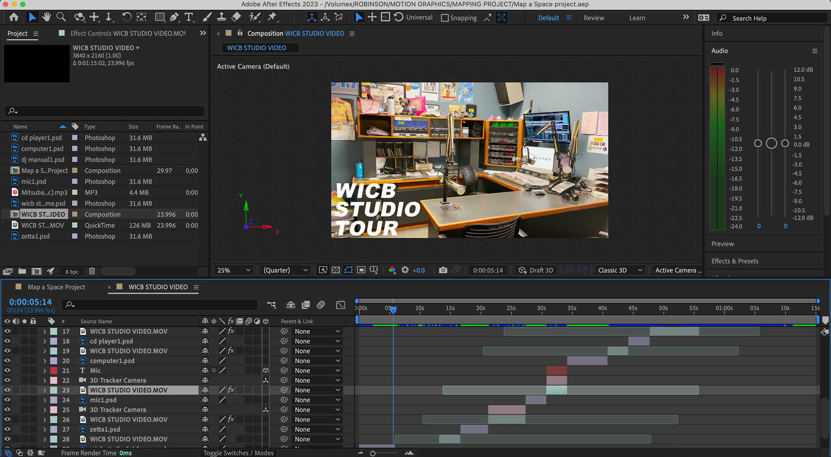Screen dimensions: 831x457
Task: Toggle Draft 3D mode
Action: point(536,270)
